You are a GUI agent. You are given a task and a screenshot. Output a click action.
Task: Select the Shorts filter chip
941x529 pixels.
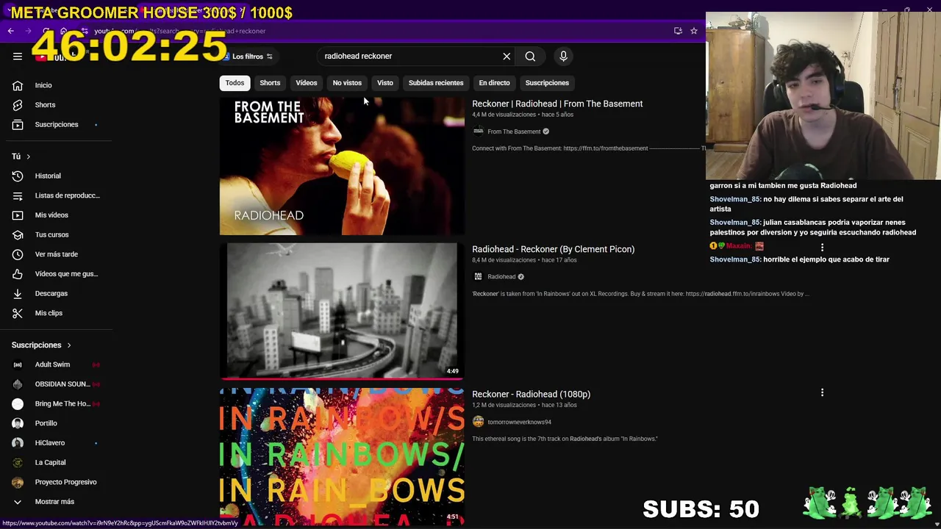[270, 83]
